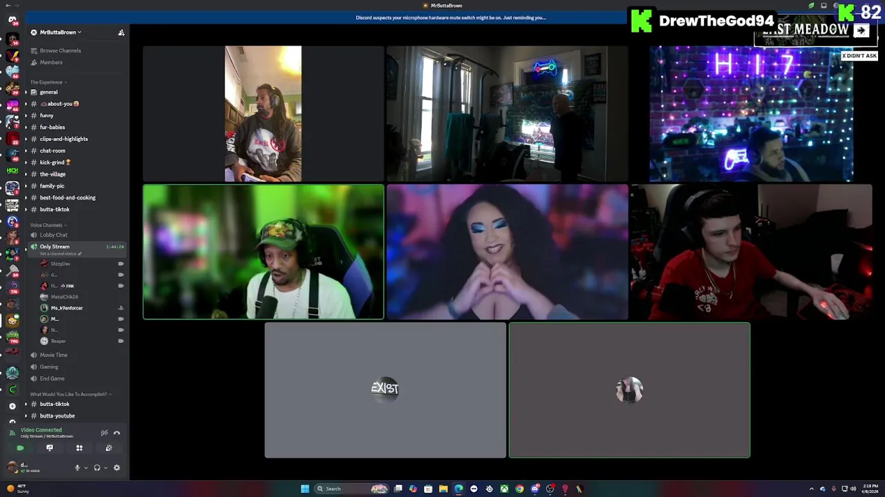Show hidden system tray icons chevron
Image resolution: width=885 pixels, height=497 pixels.
click(812, 489)
